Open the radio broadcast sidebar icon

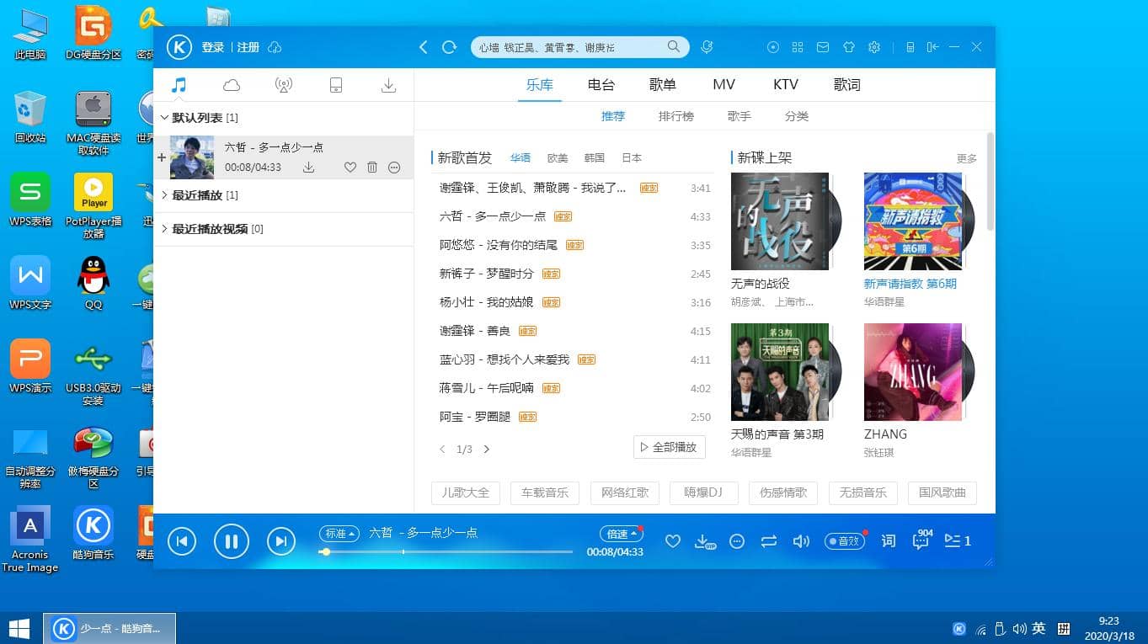[284, 85]
